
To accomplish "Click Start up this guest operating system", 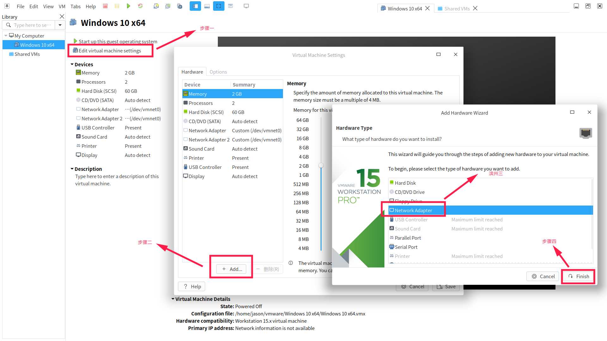I will tap(118, 41).
